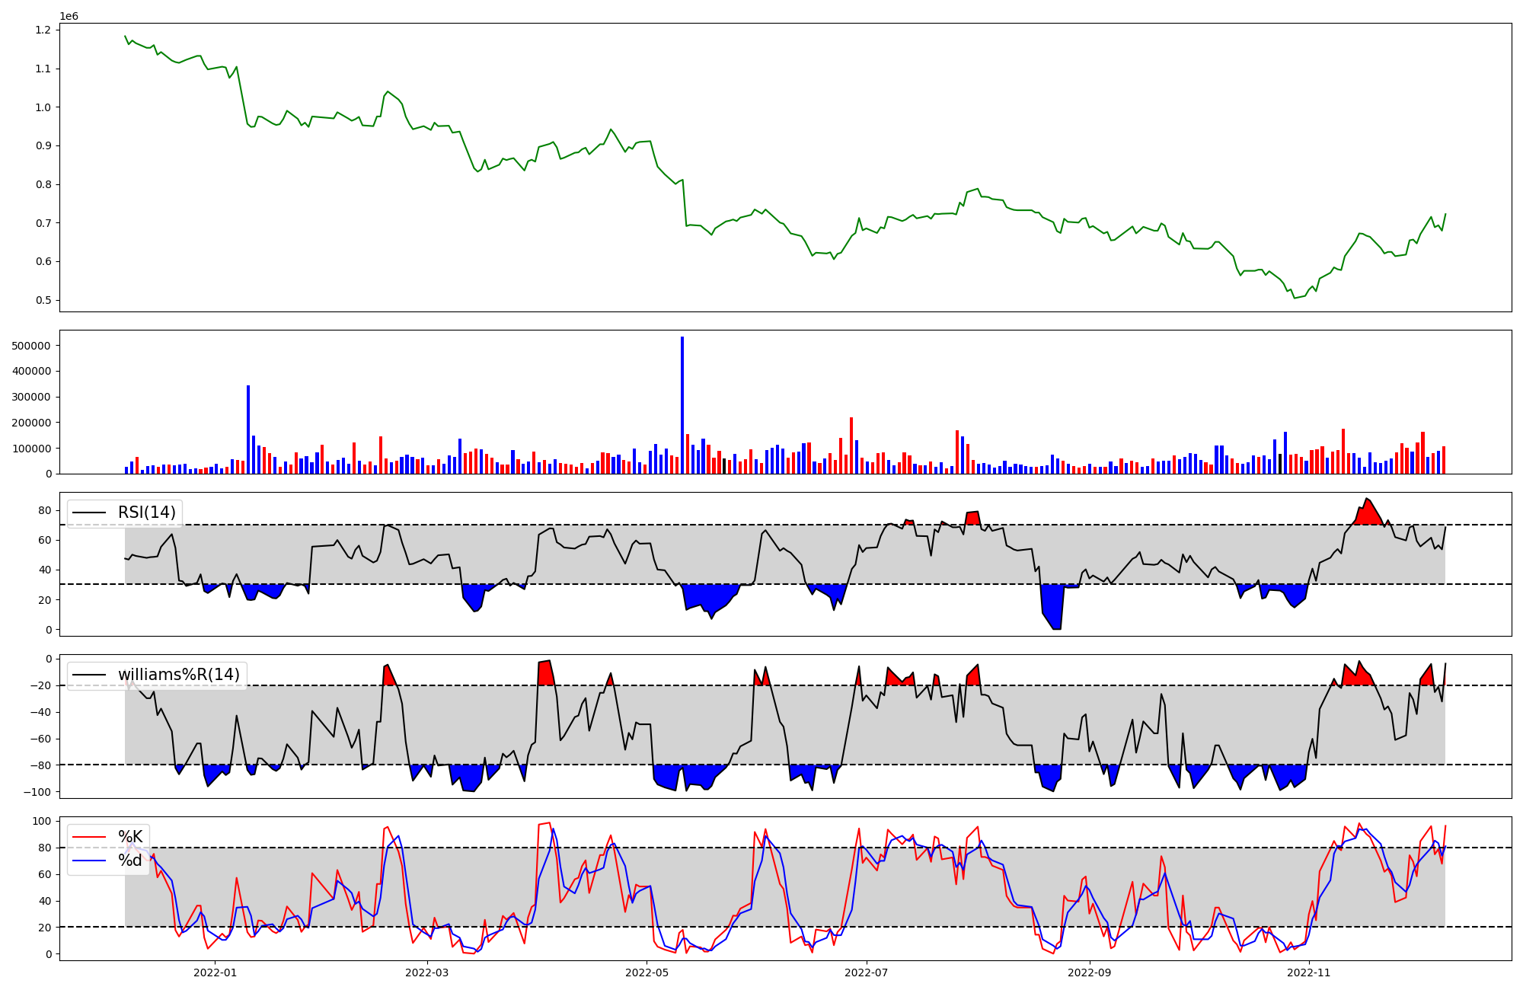Click the 2022-09 x-axis date label

(x=1090, y=972)
